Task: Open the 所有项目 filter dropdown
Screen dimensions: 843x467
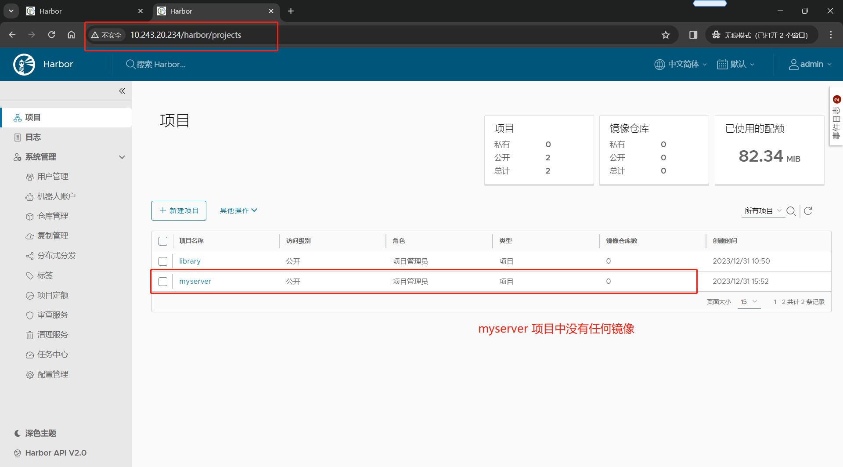Action: [x=763, y=211]
